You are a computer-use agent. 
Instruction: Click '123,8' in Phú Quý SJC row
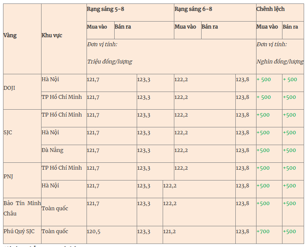click(242, 231)
